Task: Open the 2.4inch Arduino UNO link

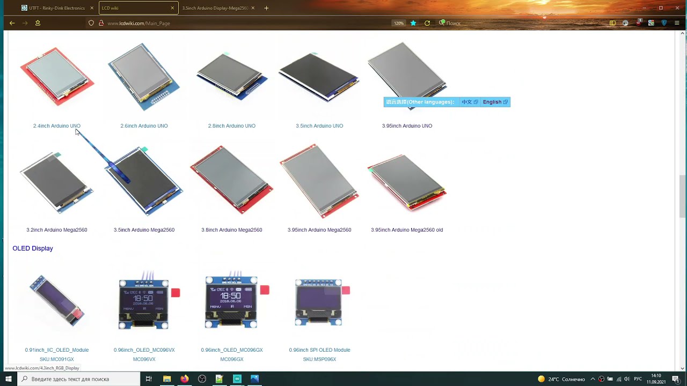Action: click(57, 126)
